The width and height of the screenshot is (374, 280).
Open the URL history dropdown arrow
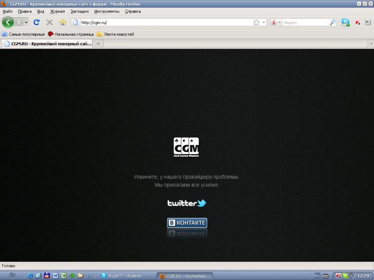(x=264, y=22)
